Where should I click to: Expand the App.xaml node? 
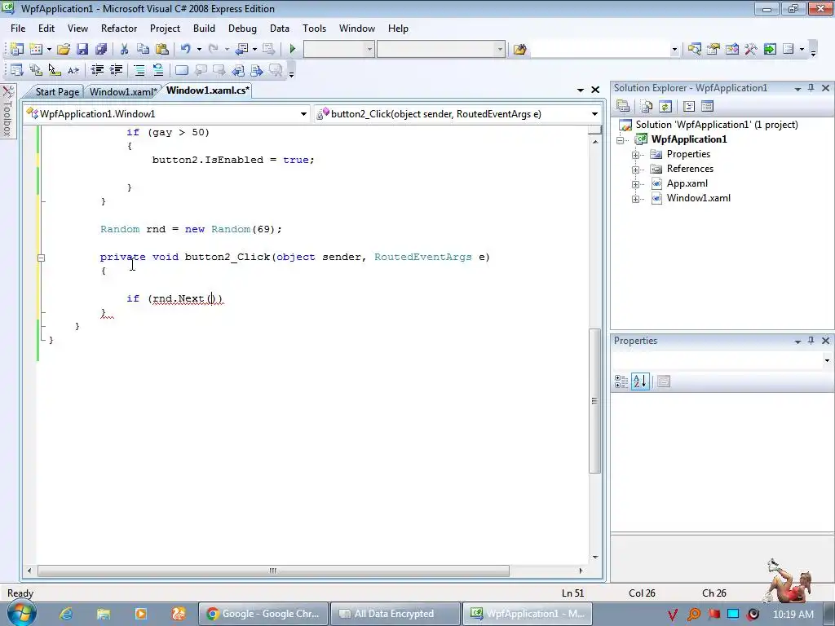point(635,185)
